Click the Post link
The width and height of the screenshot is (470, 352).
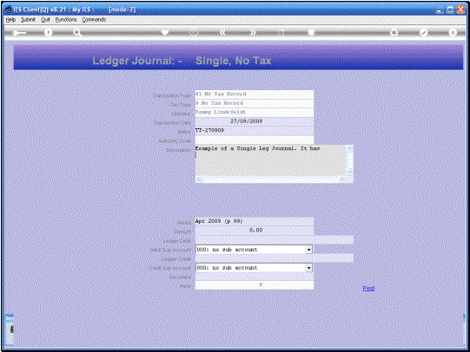(368, 288)
